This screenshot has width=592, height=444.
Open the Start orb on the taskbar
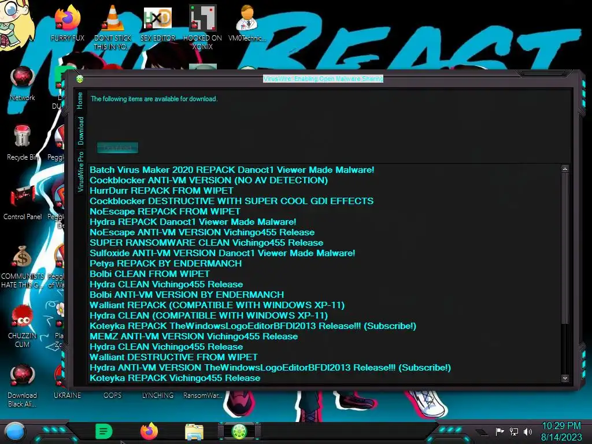15,431
